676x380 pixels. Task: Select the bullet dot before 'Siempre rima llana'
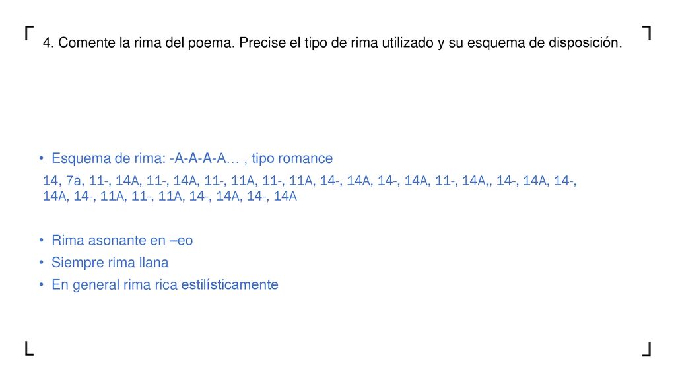click(42, 262)
